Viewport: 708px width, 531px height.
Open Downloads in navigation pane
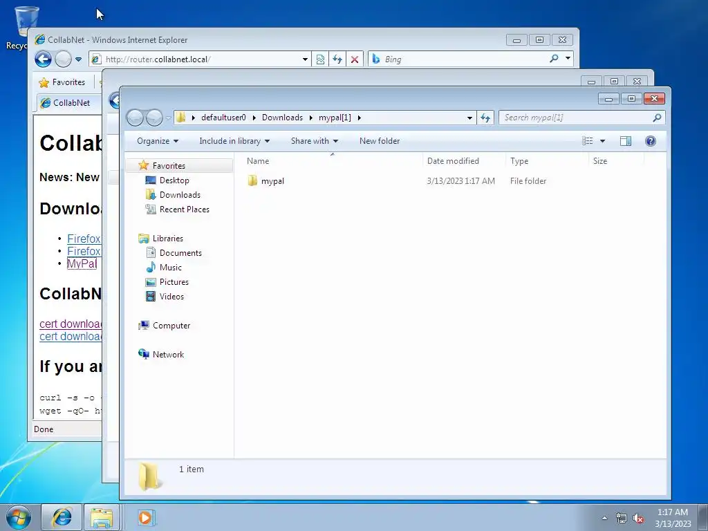point(180,194)
